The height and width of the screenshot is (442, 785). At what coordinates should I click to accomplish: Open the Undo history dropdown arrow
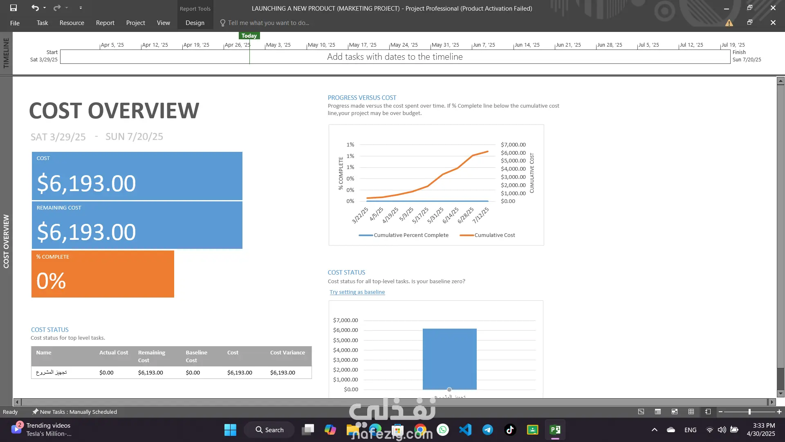coord(45,8)
